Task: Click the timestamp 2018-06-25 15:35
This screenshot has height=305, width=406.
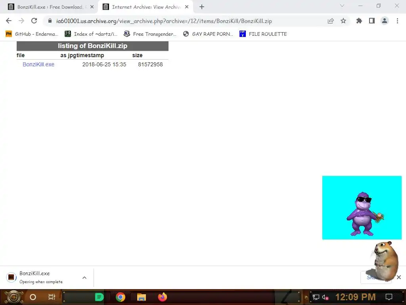Action: 104,64
